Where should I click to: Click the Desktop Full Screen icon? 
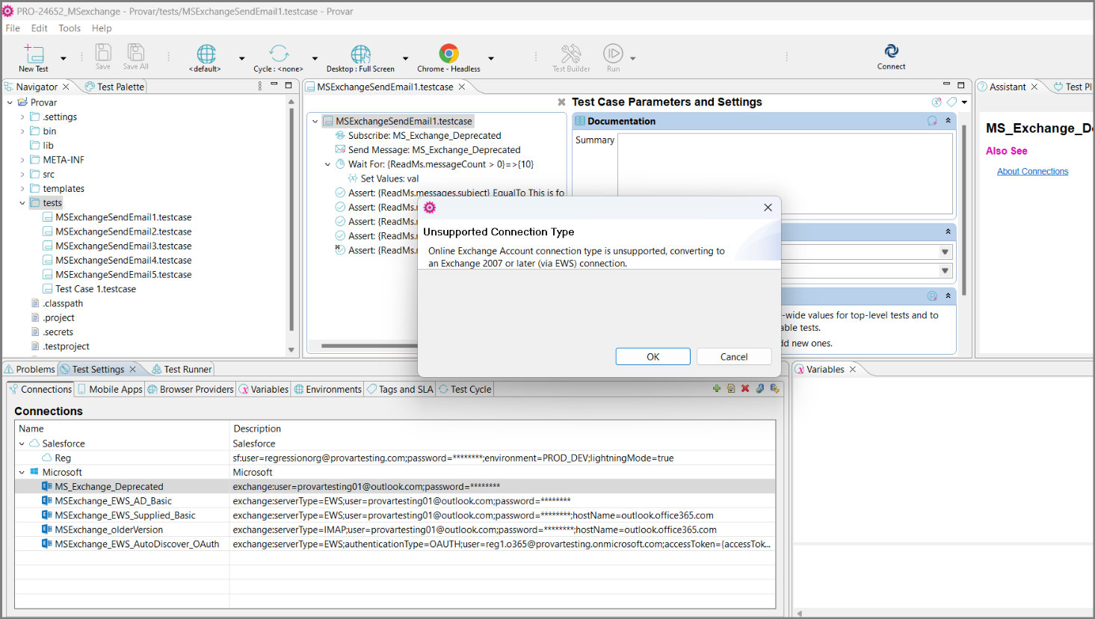coord(360,54)
